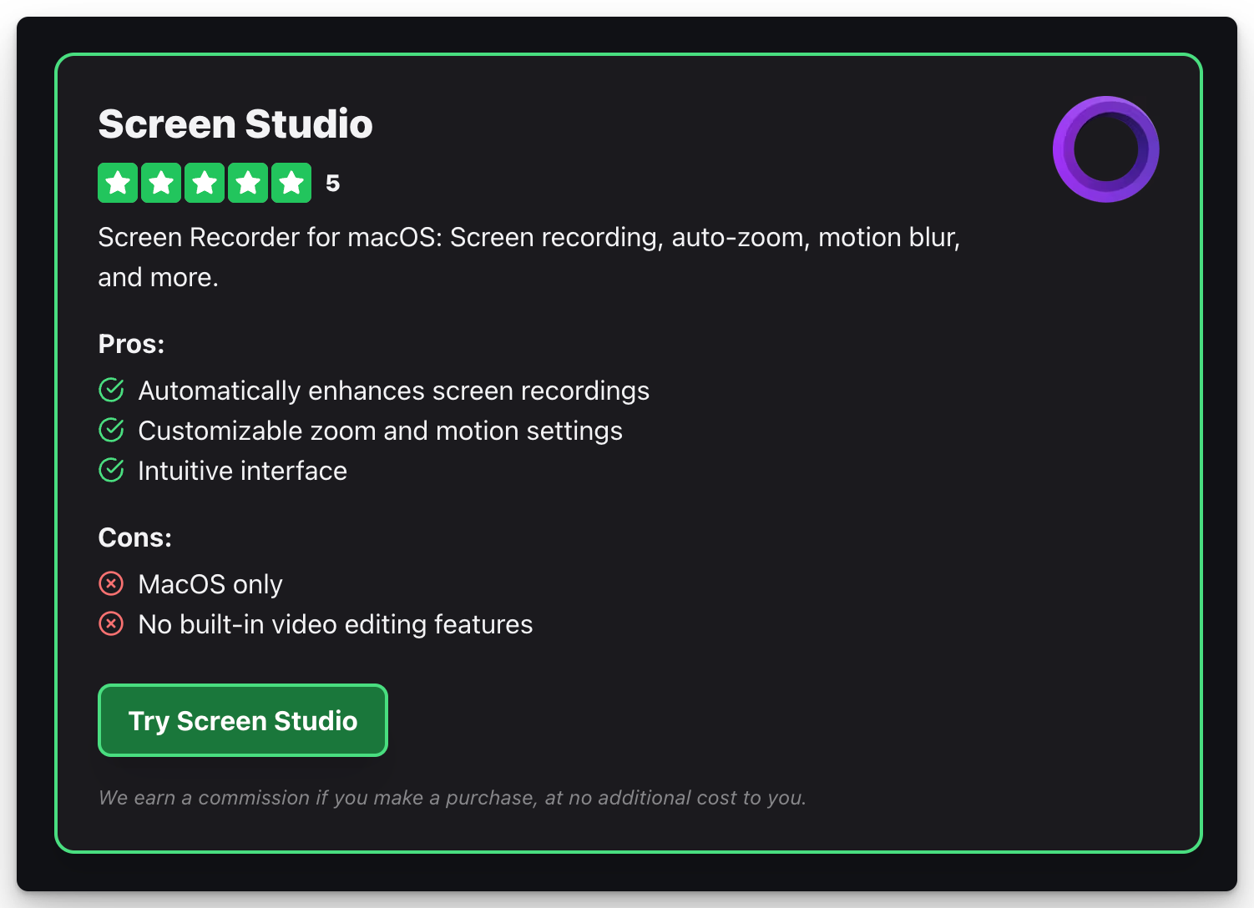This screenshot has height=908, width=1254.
Task: Click the 'Pros:' section label
Action: click(131, 343)
